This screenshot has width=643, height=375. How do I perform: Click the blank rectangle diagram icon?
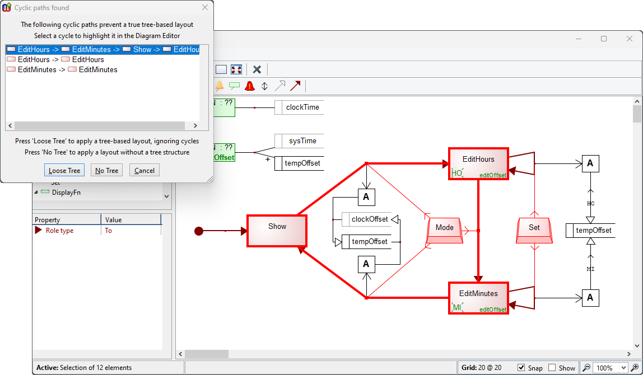pyautogui.click(x=221, y=68)
